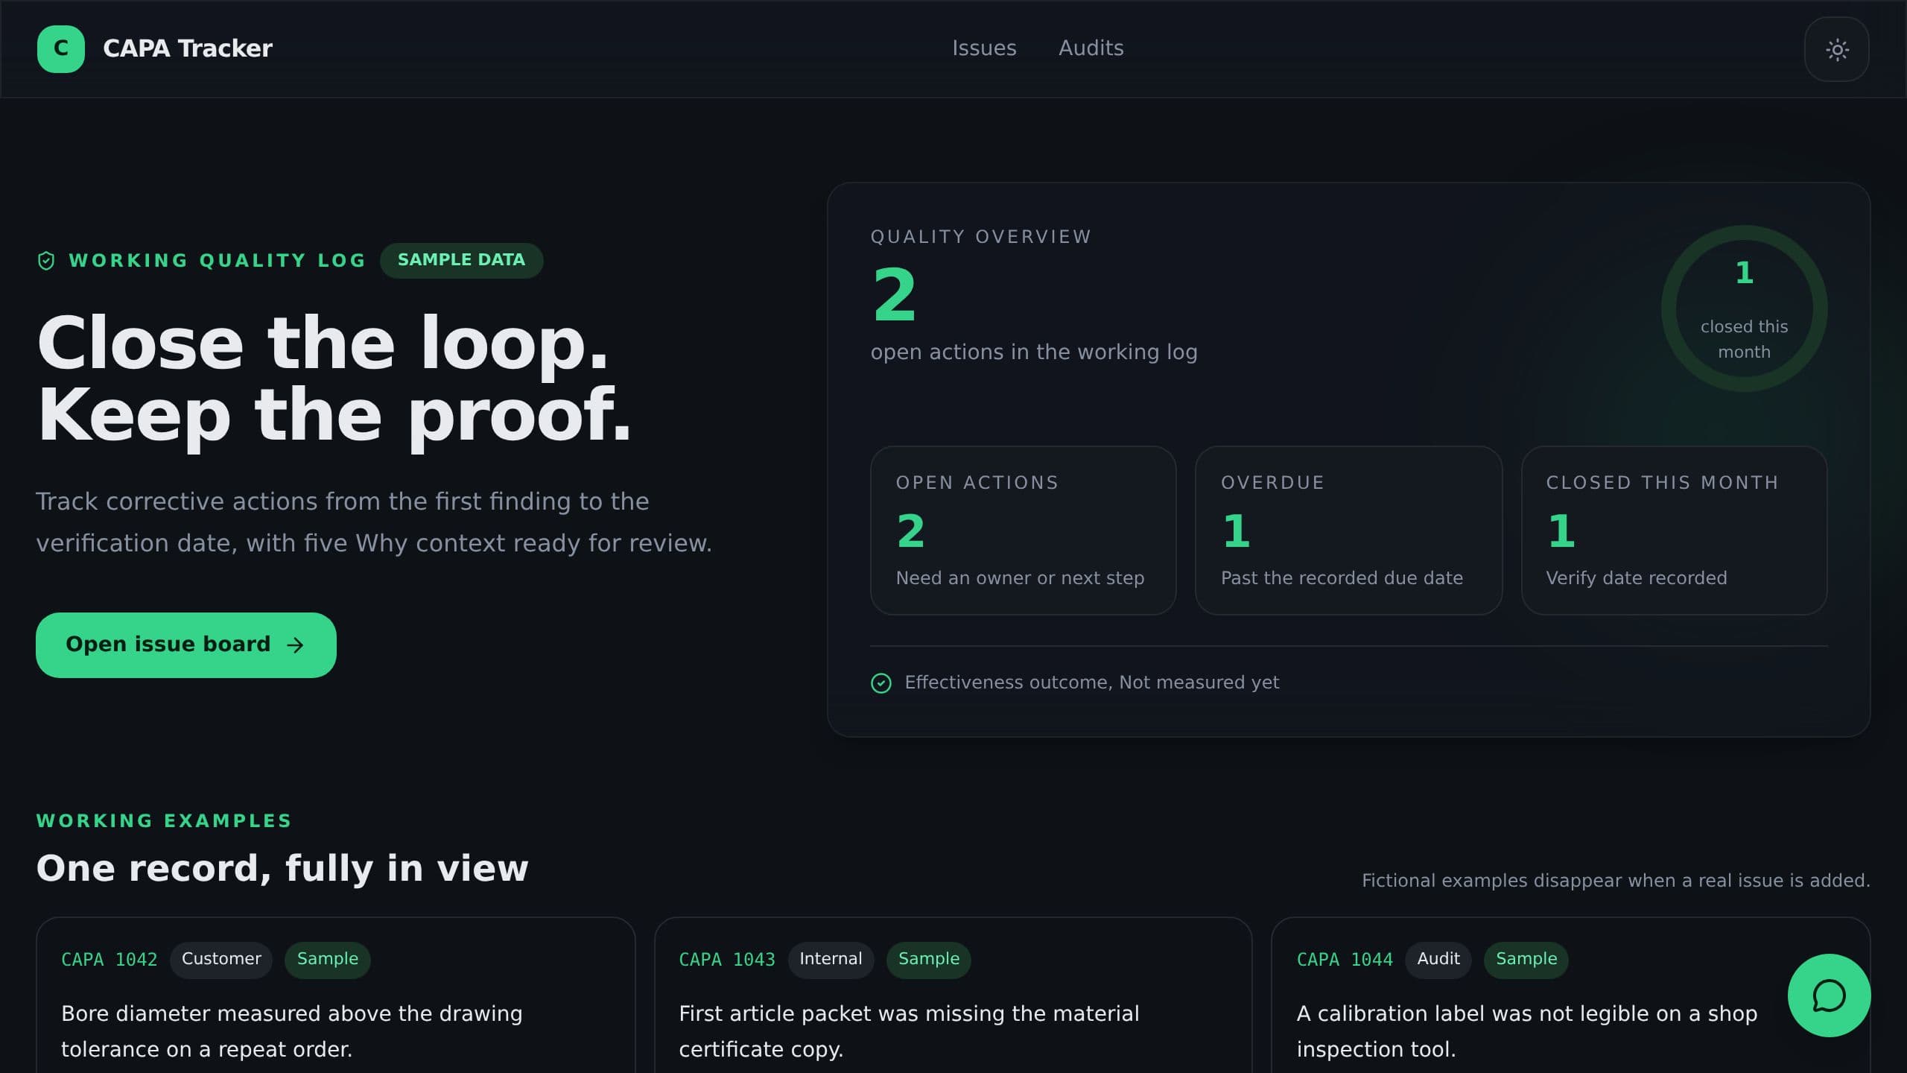Click the CAPA 1042 record ID
The height and width of the screenshot is (1073, 1907).
point(110,960)
